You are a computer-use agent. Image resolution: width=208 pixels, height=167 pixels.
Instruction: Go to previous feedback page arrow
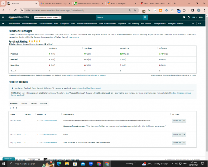(x=10, y=108)
